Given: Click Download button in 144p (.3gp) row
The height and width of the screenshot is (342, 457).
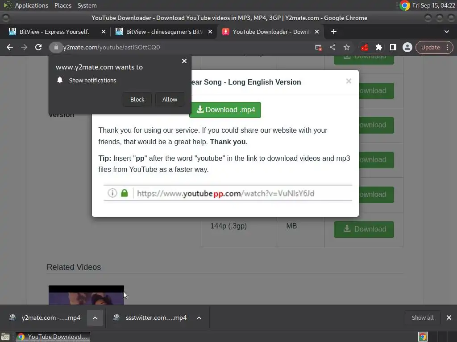Looking at the screenshot, I should click(364, 229).
